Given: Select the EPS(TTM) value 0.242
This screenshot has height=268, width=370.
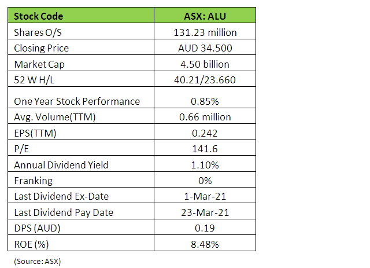Looking at the screenshot, I should (205, 133).
